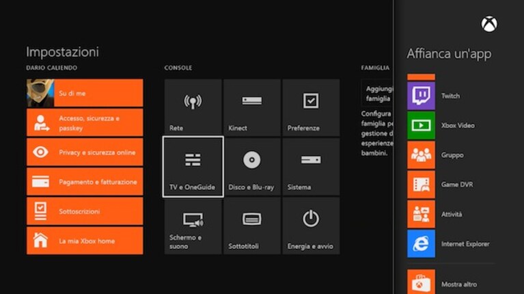Click the Xbox Video app icon

tap(421, 125)
